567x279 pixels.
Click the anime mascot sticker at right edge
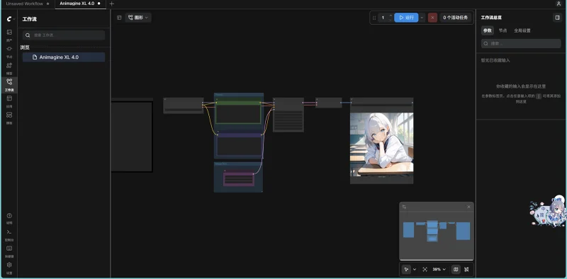pos(549,212)
